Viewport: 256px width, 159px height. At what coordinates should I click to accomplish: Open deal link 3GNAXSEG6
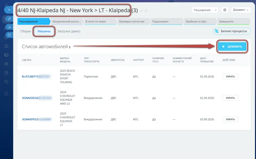pos(30,98)
